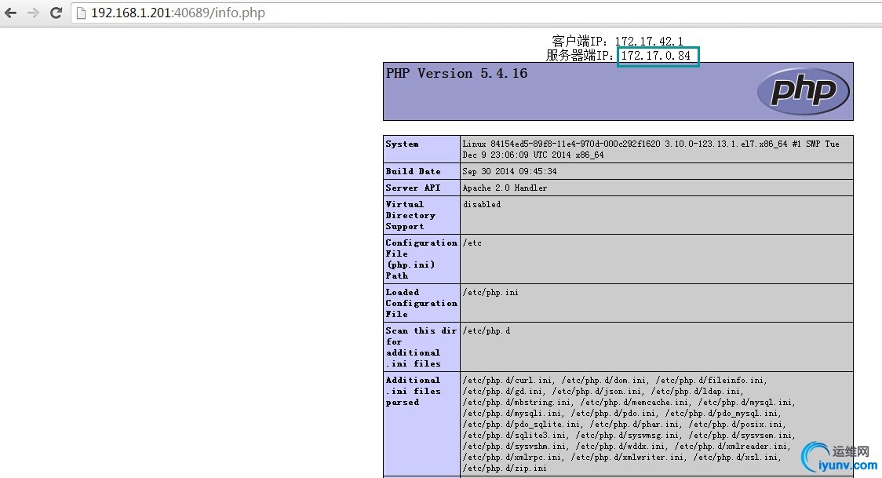Click the server IP value 172.17.0.84
Image resolution: width=882 pixels, height=478 pixels.
[x=655, y=56]
